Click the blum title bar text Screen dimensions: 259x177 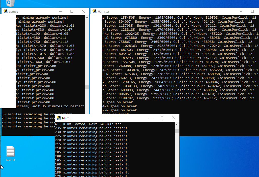tap(66, 118)
